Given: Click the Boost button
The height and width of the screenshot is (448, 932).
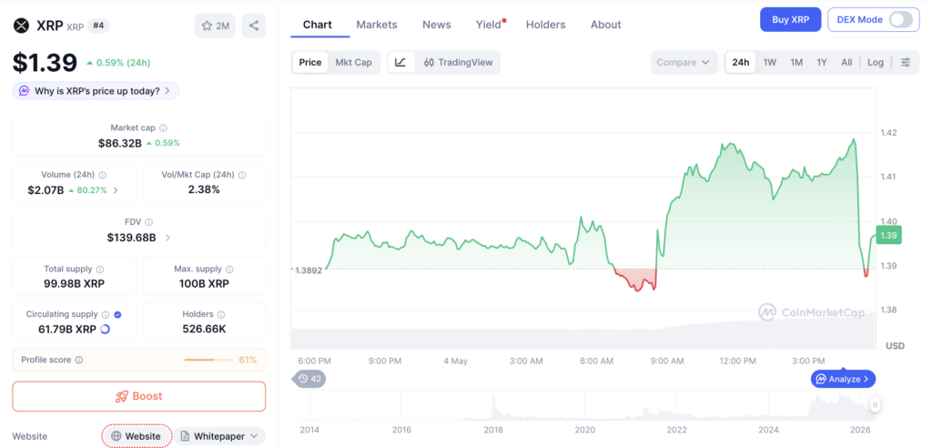Looking at the screenshot, I should coord(139,396).
